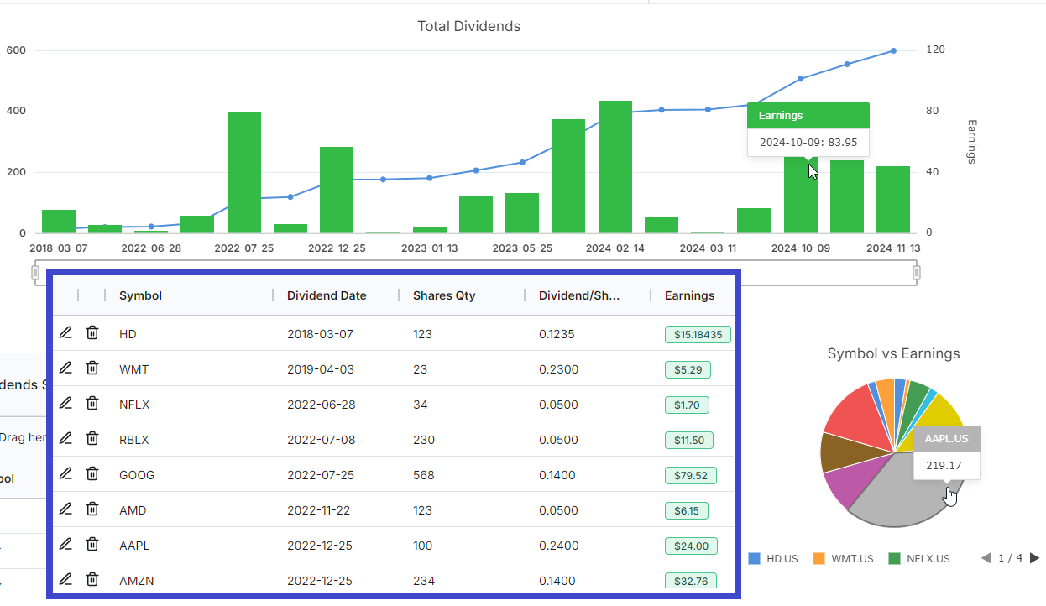Click the green bar at 2018-03-07

tap(59, 222)
